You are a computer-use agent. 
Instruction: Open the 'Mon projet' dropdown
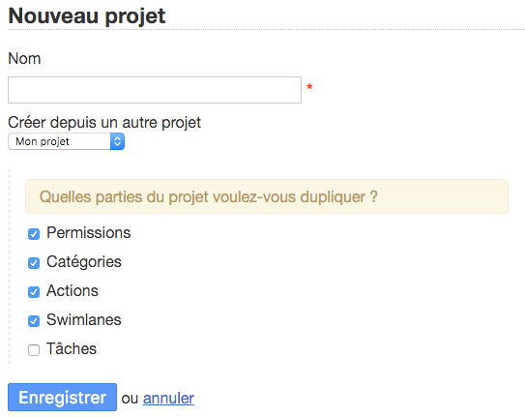(67, 141)
